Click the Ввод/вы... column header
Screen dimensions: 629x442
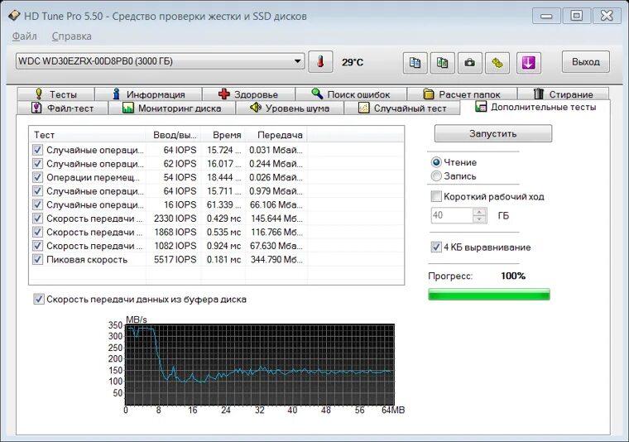pyautogui.click(x=174, y=135)
